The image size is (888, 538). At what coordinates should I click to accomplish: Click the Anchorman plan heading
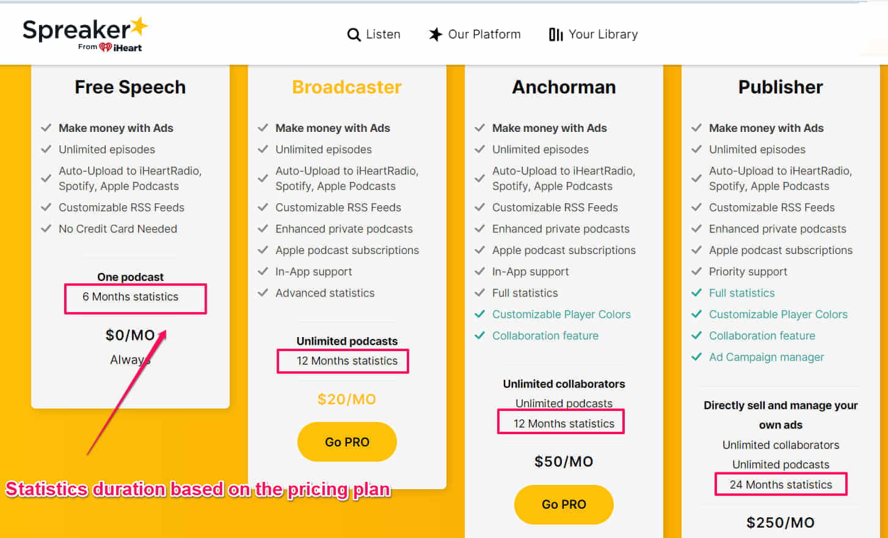(x=564, y=87)
